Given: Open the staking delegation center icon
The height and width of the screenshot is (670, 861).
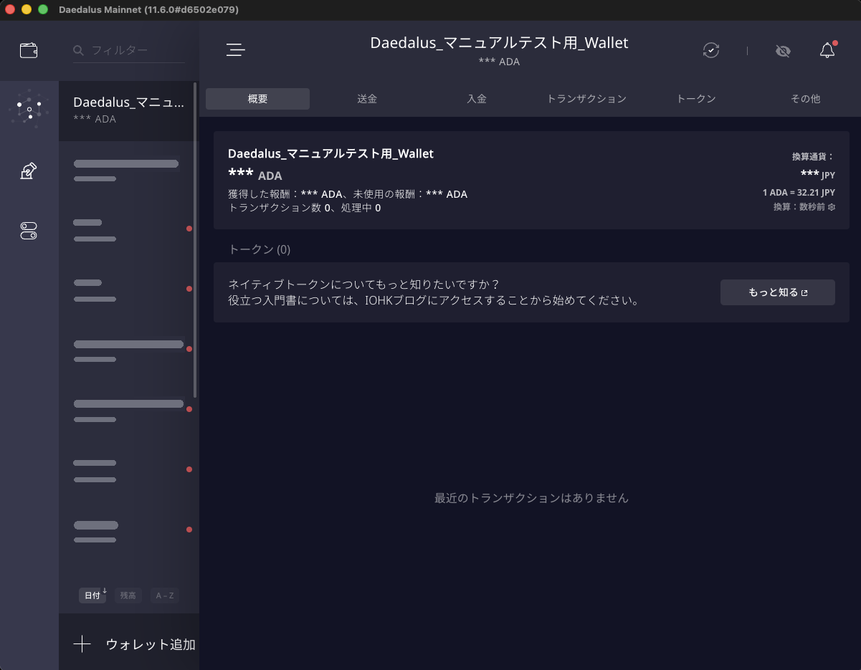Looking at the screenshot, I should 29,110.
